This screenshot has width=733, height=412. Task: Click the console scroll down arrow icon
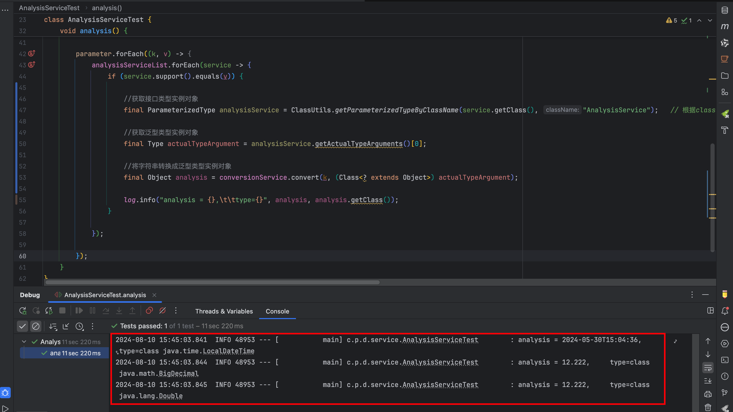[708, 354]
